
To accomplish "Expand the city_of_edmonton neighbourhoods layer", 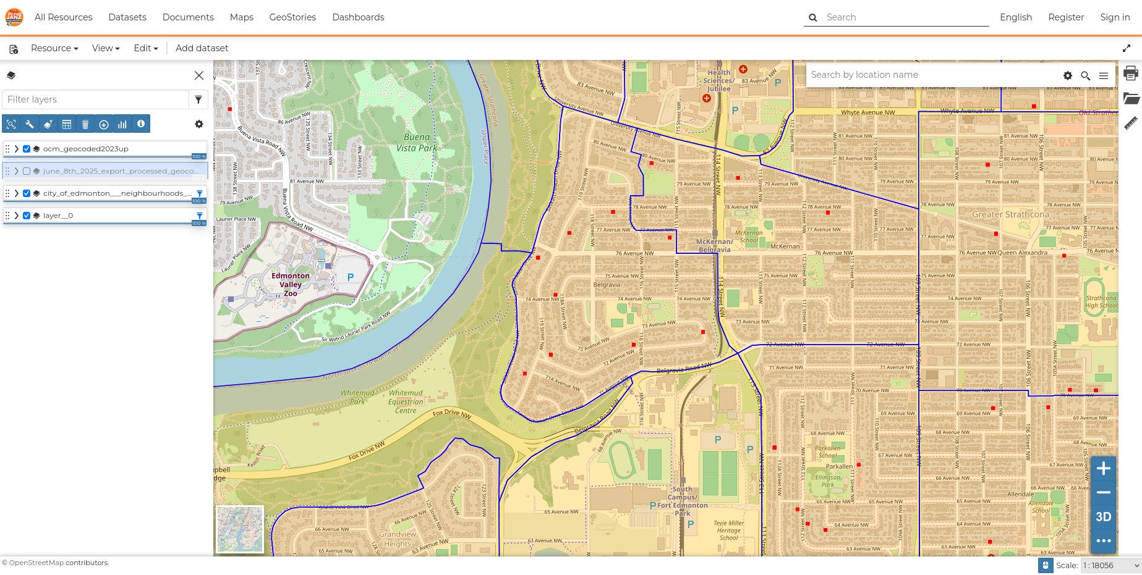I will click(17, 193).
